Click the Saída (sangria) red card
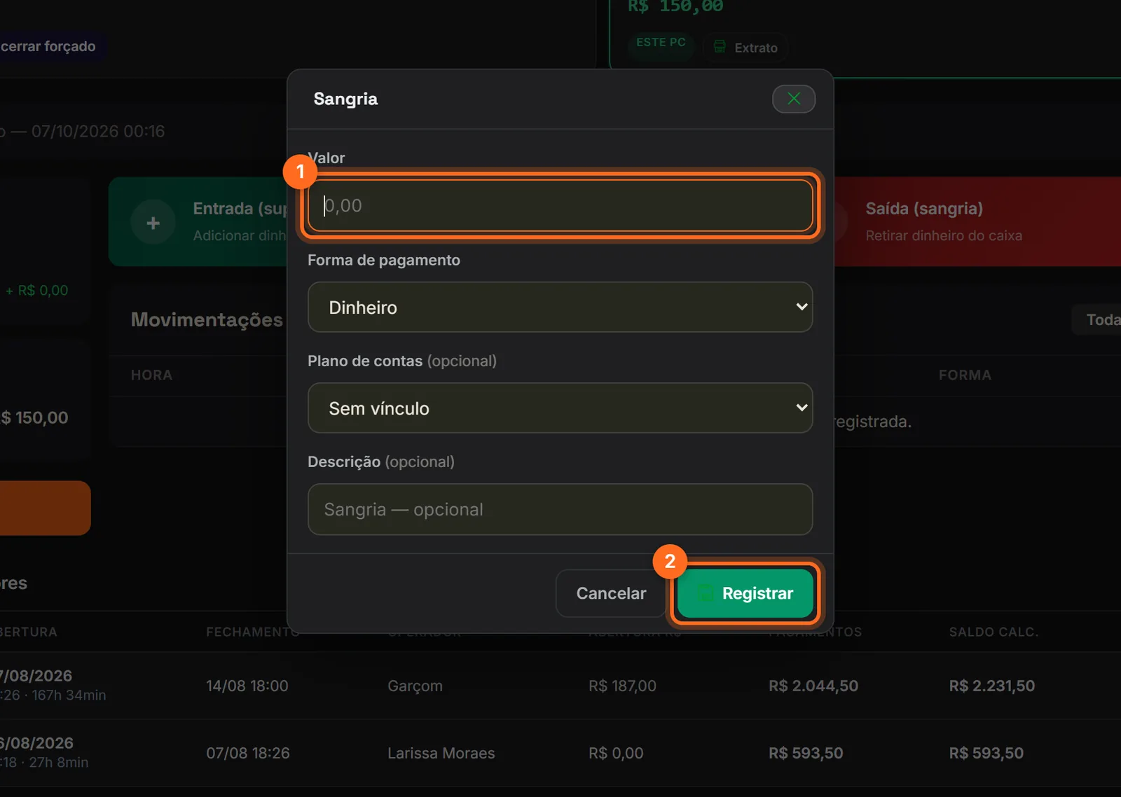 click(977, 221)
